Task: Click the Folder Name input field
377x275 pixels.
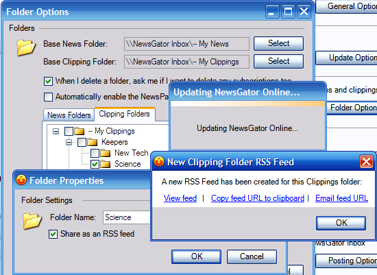Action: coord(127,217)
